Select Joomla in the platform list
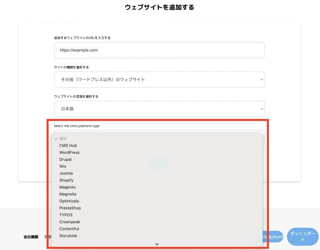 click(x=157, y=173)
